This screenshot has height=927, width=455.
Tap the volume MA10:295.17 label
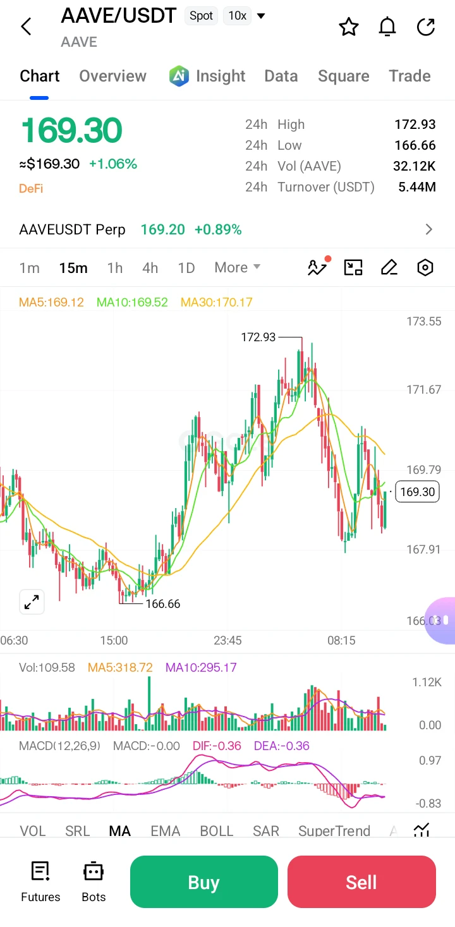(x=201, y=667)
